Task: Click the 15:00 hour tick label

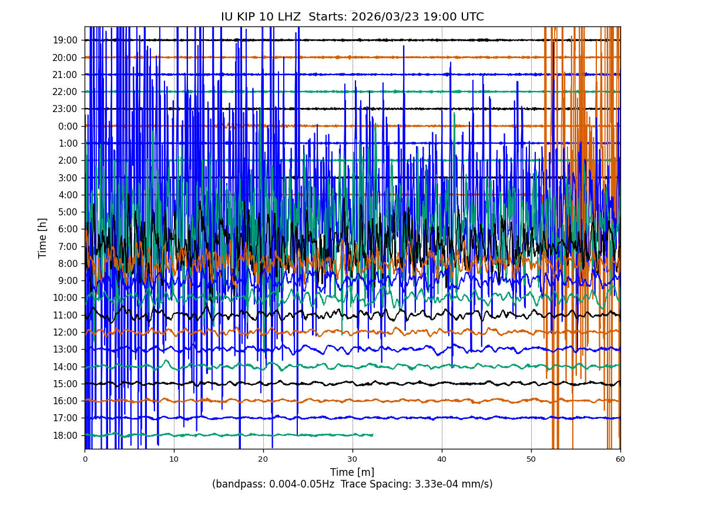Action: [x=65, y=384]
